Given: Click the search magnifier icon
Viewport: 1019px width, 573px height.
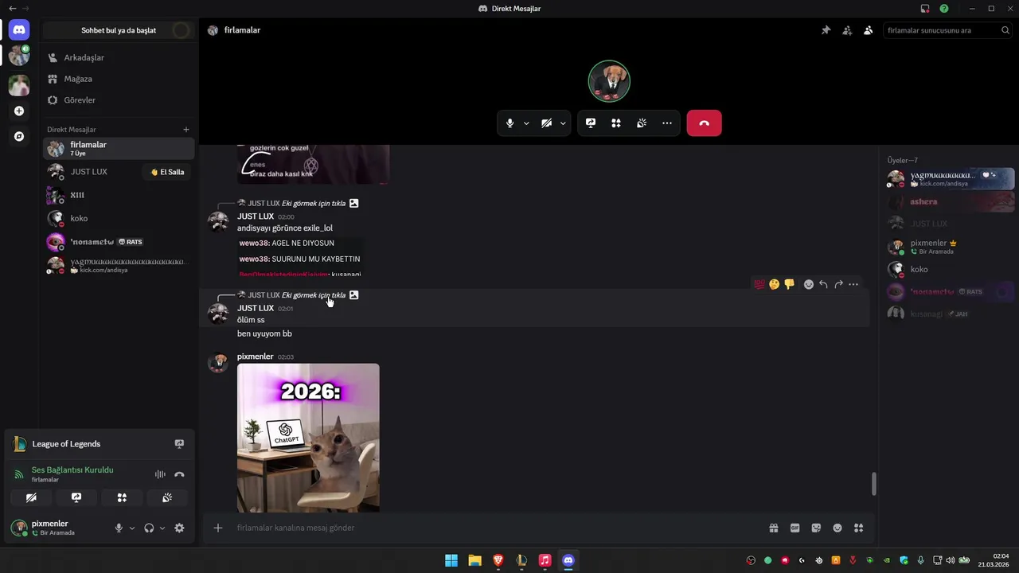Looking at the screenshot, I should 1005,30.
